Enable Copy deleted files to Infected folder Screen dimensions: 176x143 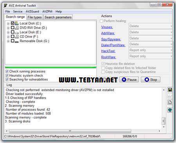103,68
